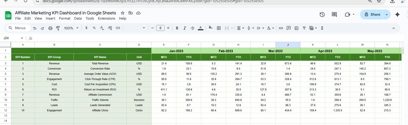Open the Extensions menu
Image resolution: width=408 pixels, height=125 pixels.
tap(106, 18)
